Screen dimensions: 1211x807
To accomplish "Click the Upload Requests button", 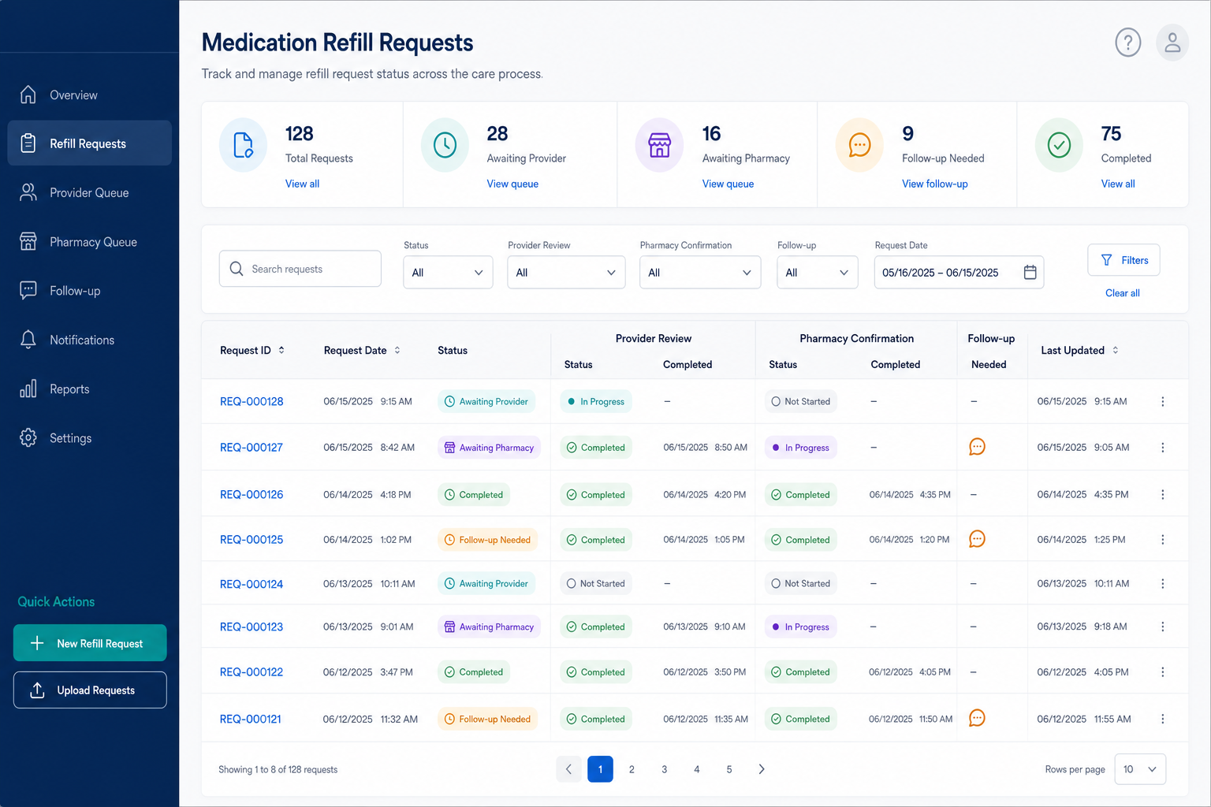I will 90,690.
